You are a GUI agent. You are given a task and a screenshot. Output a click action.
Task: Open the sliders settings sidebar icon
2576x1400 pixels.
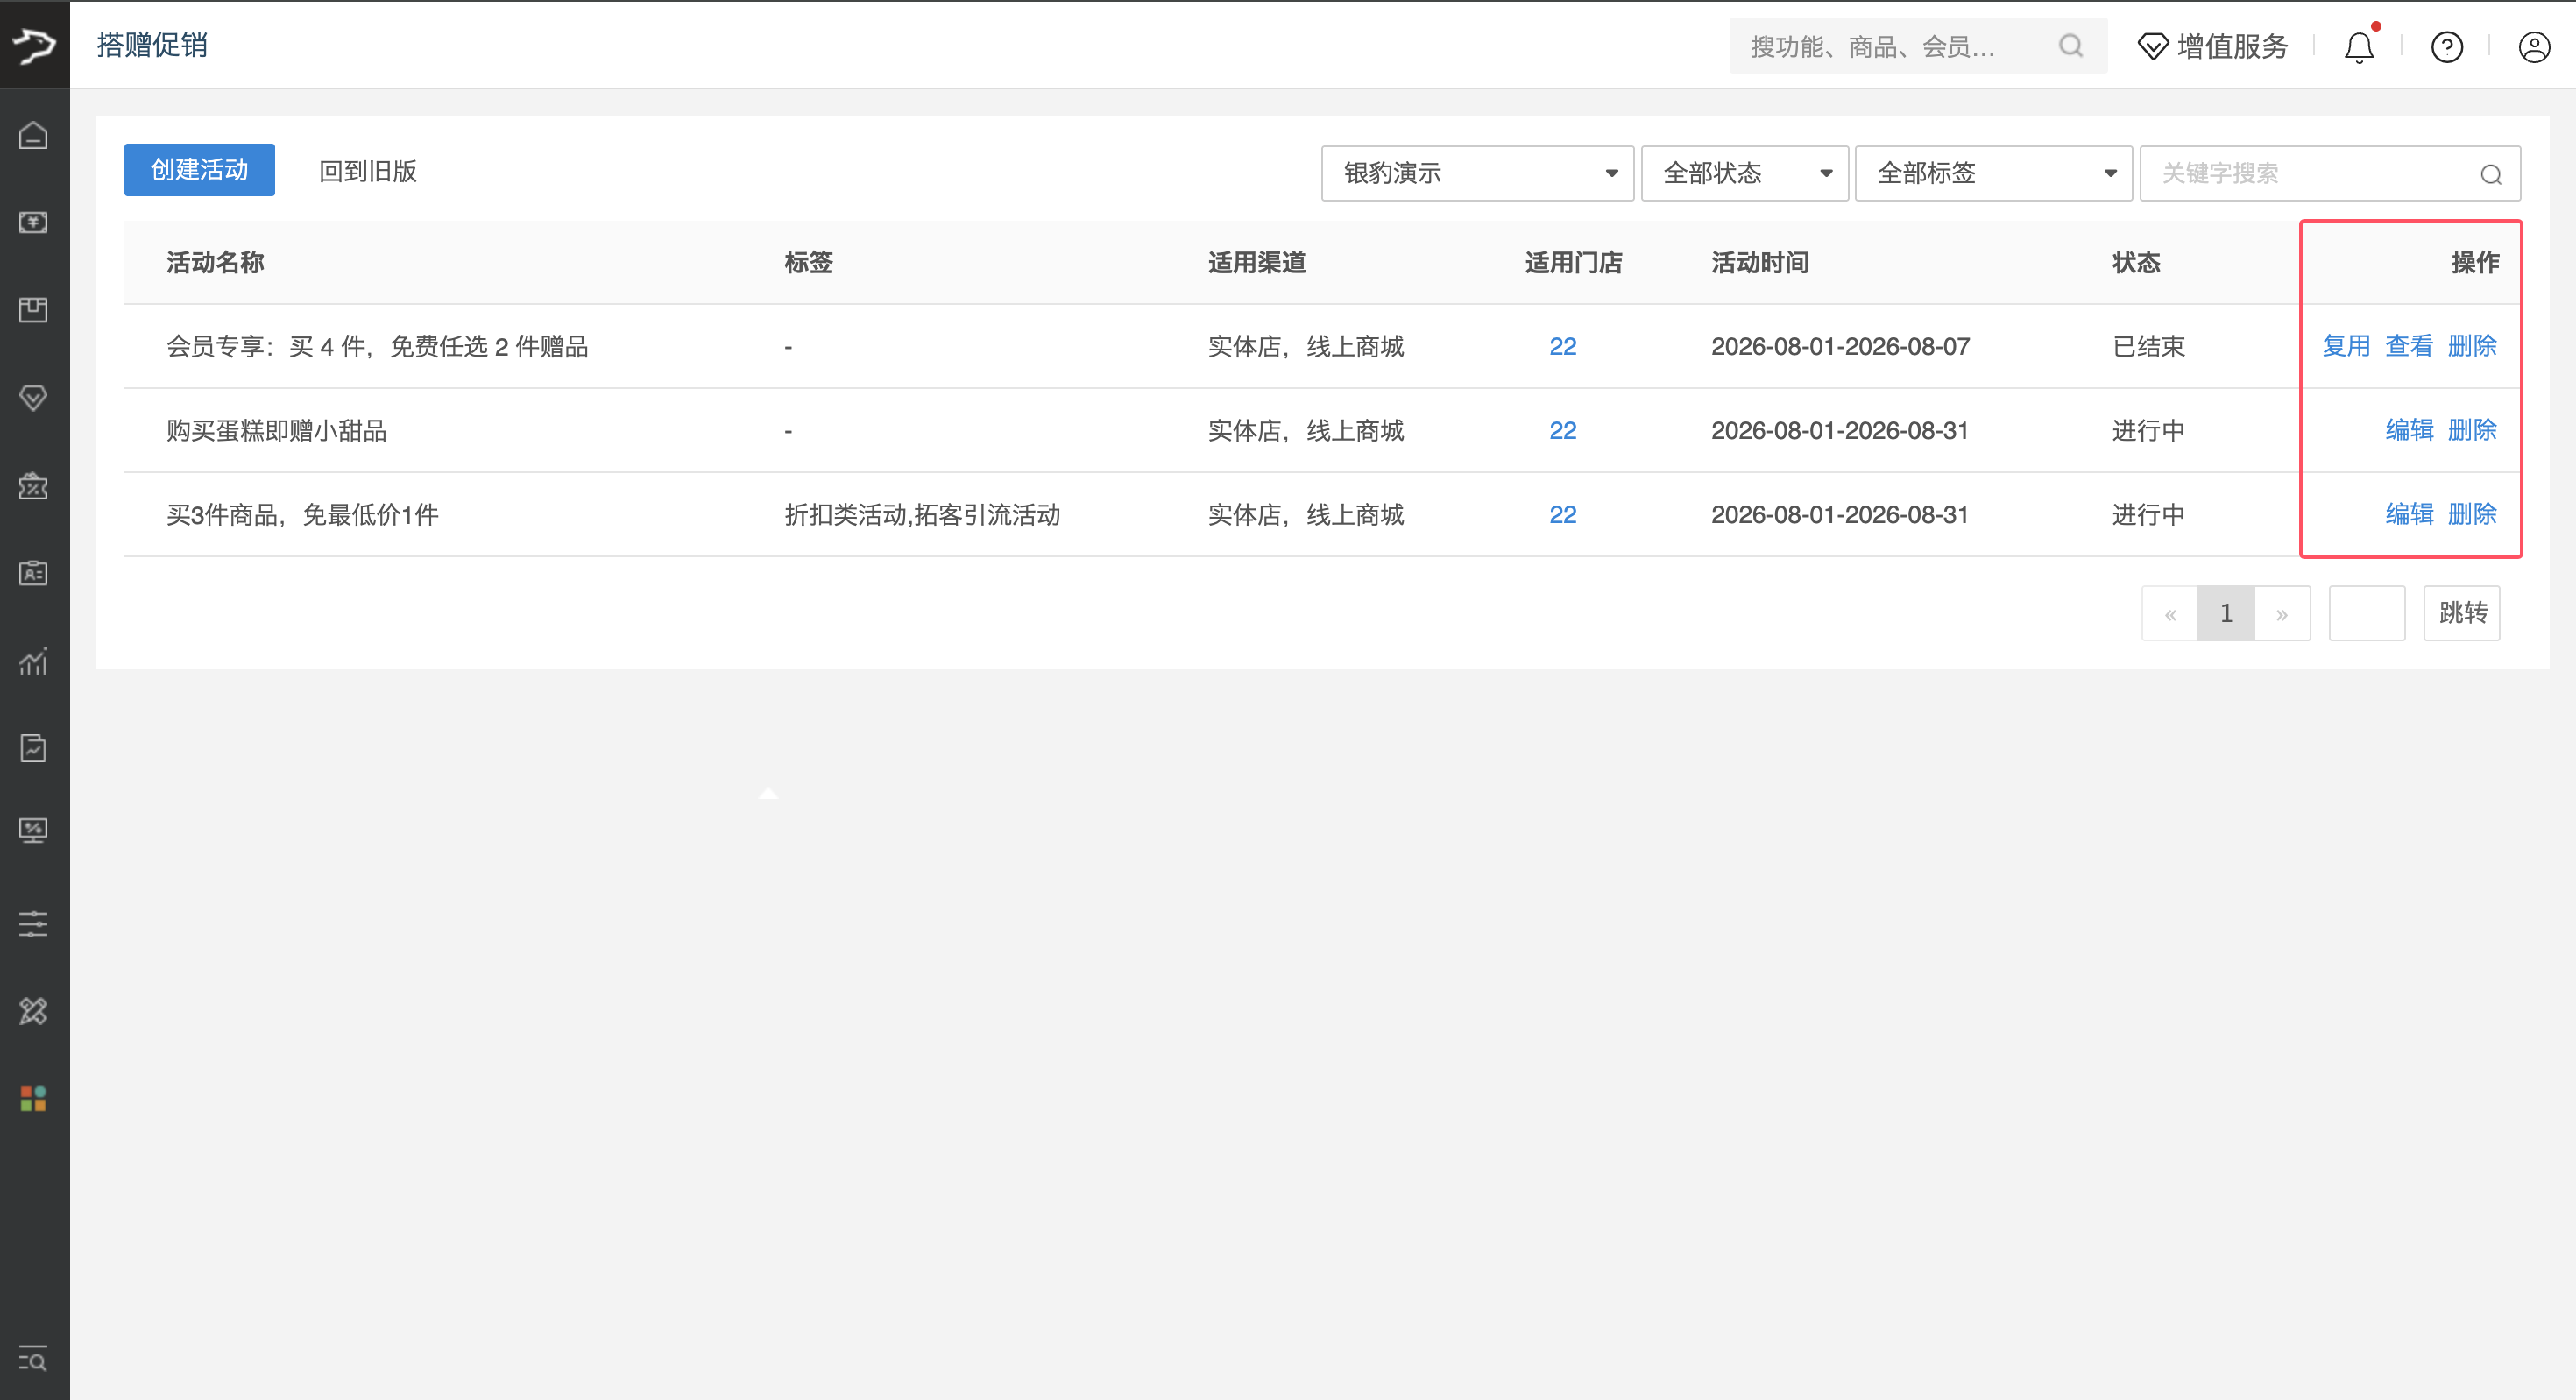[x=34, y=923]
